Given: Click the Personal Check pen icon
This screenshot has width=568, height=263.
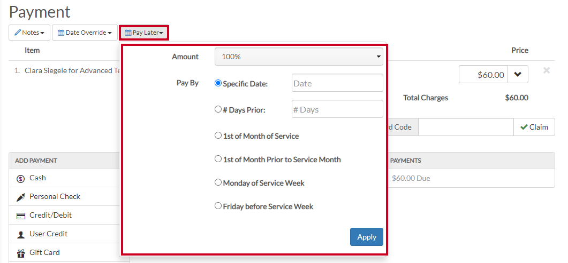Looking at the screenshot, I should click(21, 197).
